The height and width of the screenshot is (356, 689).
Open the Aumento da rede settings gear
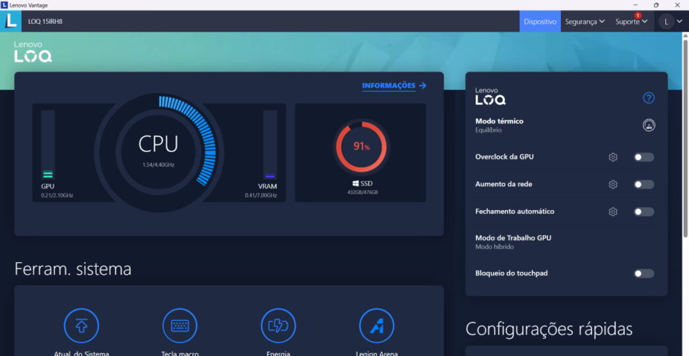pos(612,184)
